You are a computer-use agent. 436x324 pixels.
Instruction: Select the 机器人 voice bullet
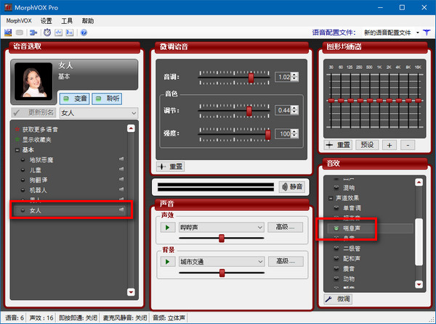[23, 190]
